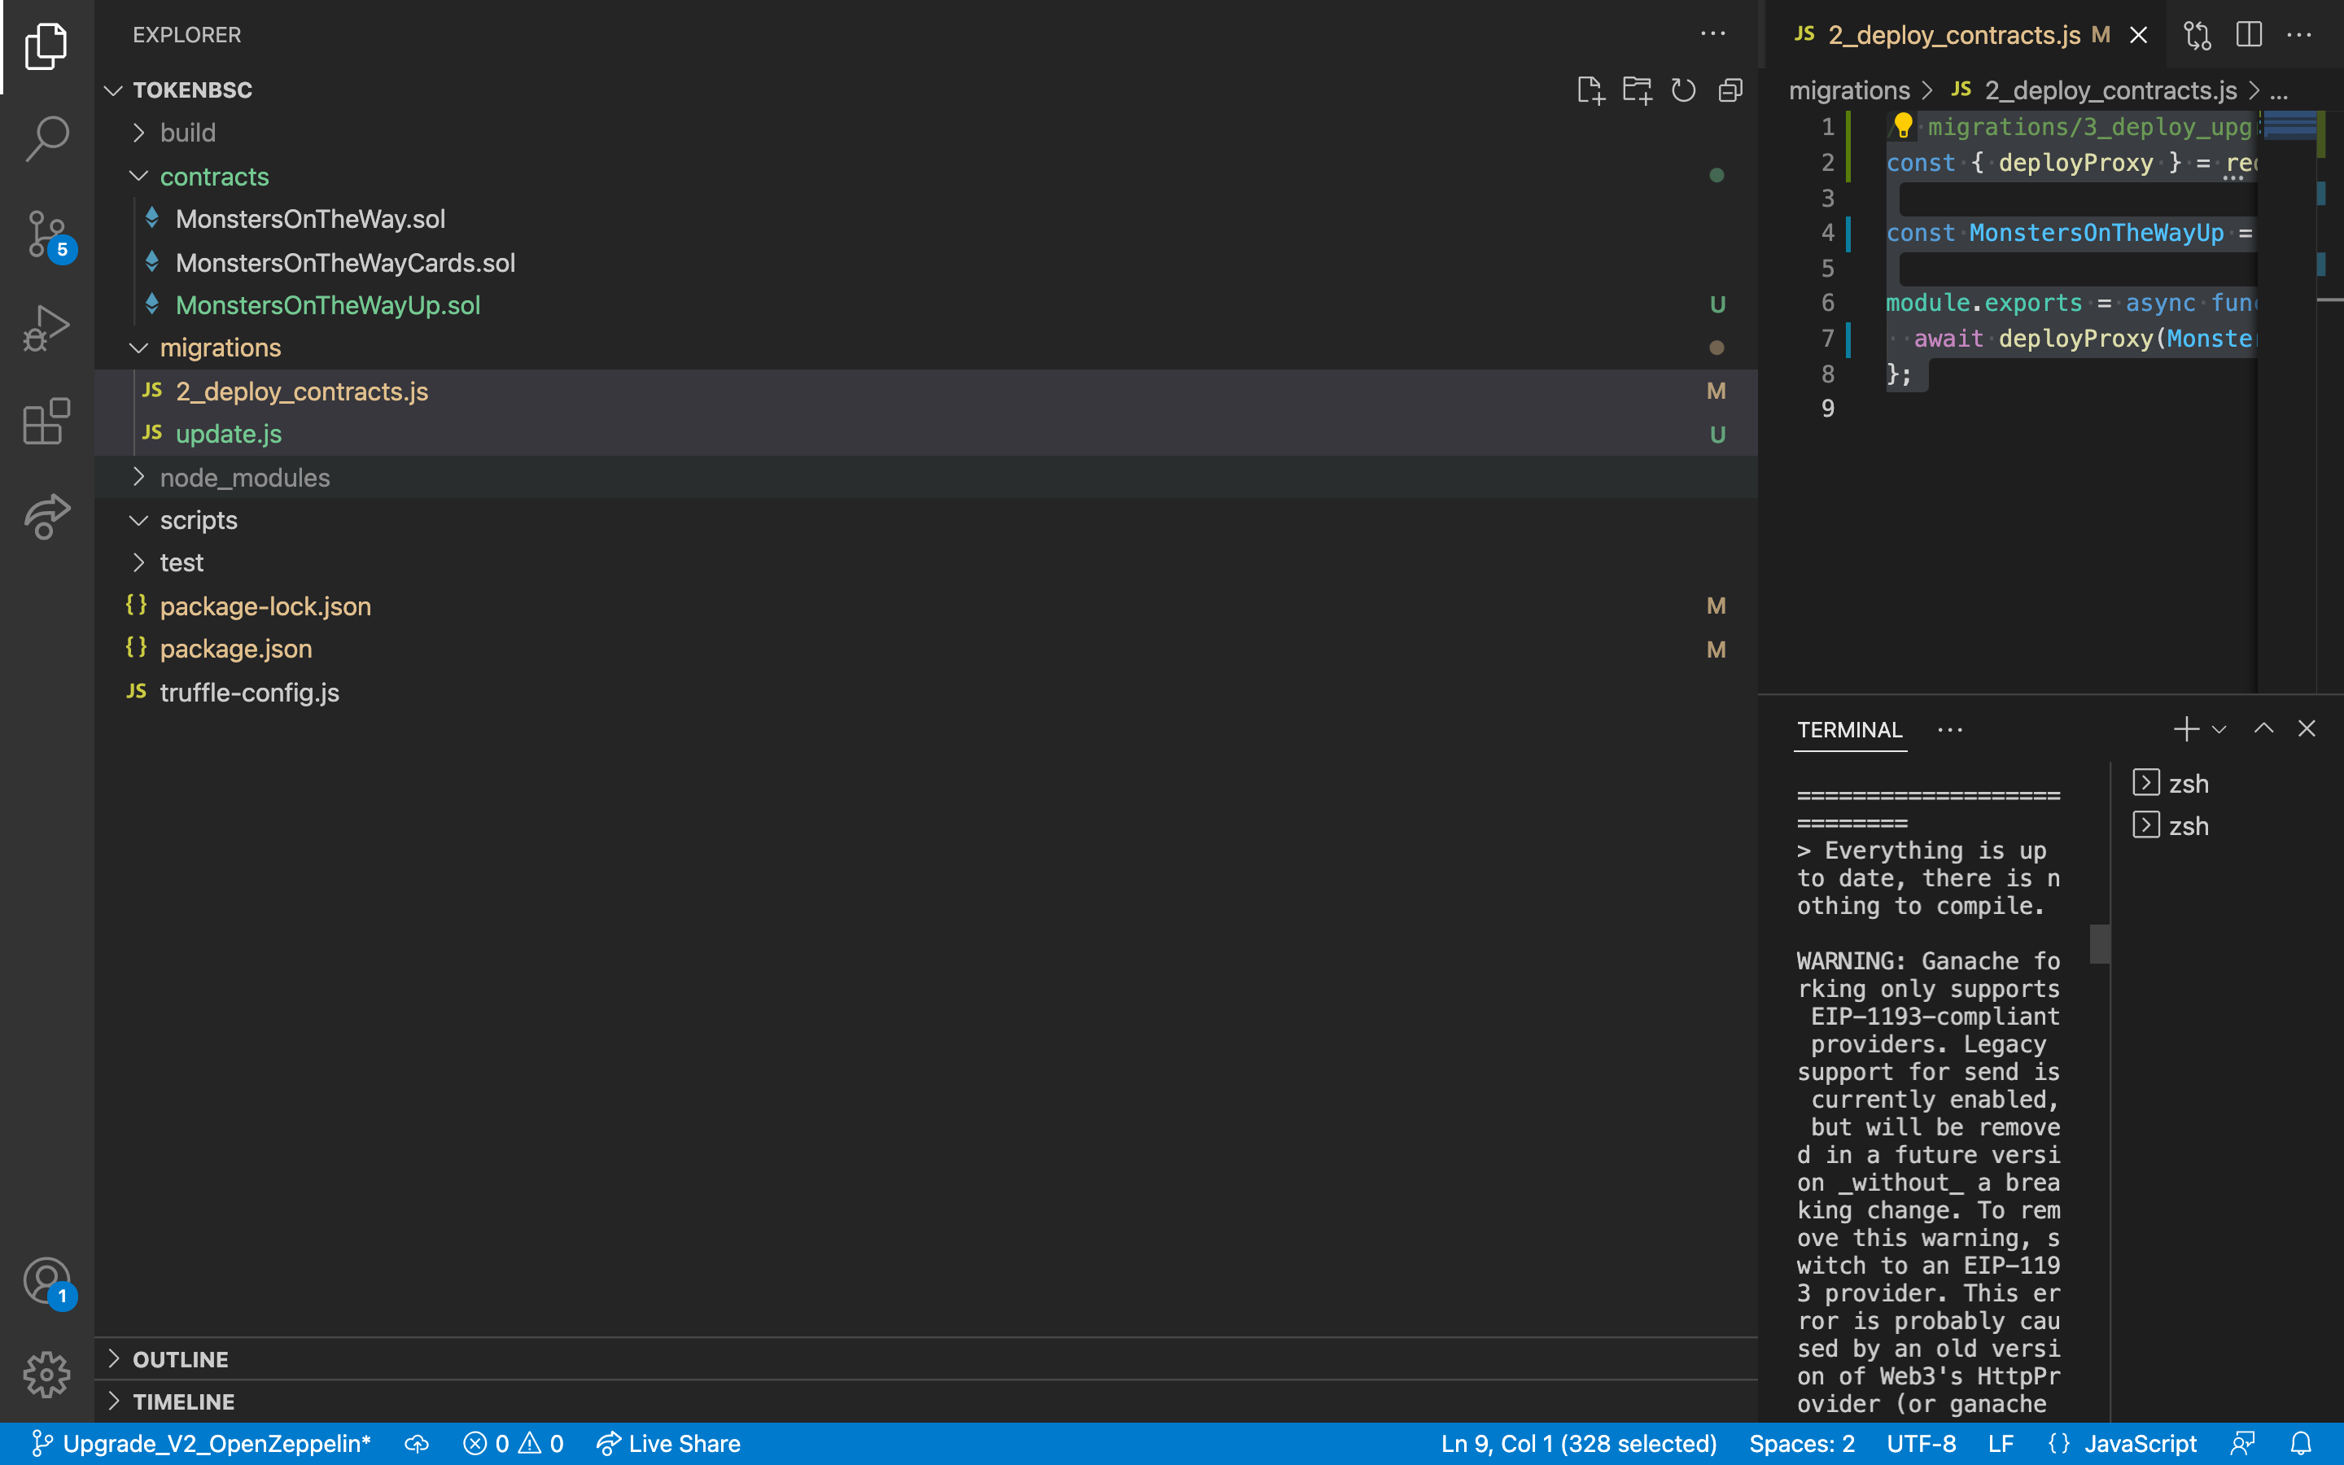Select the update.js migration file

pos(228,434)
